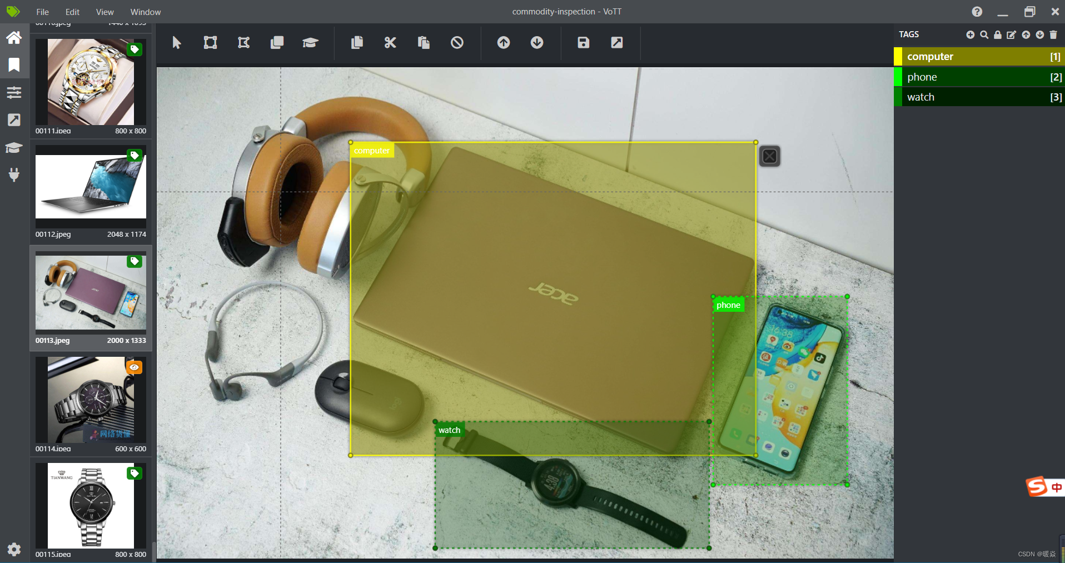Move selected tag up
The width and height of the screenshot is (1065, 563).
[1026, 34]
